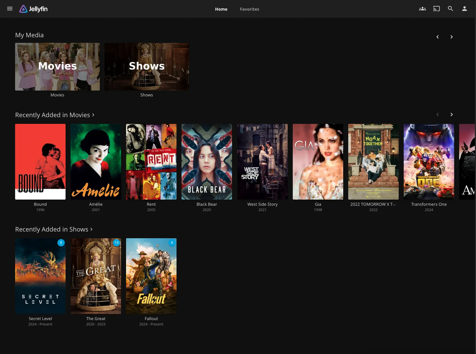Click the Jellyfin logo

click(x=33, y=9)
